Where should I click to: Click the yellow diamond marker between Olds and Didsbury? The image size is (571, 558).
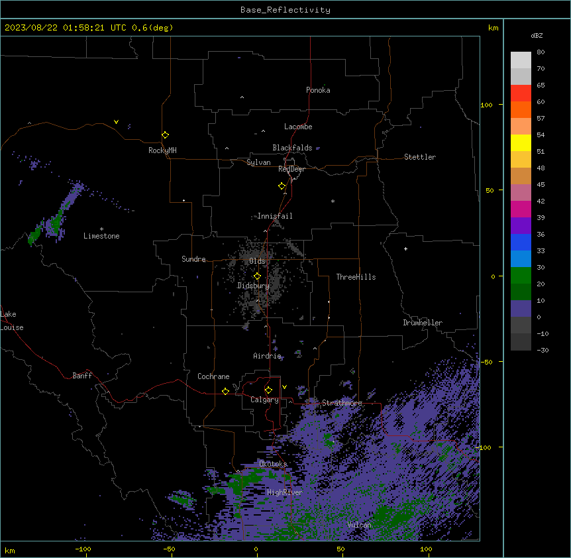tap(257, 276)
